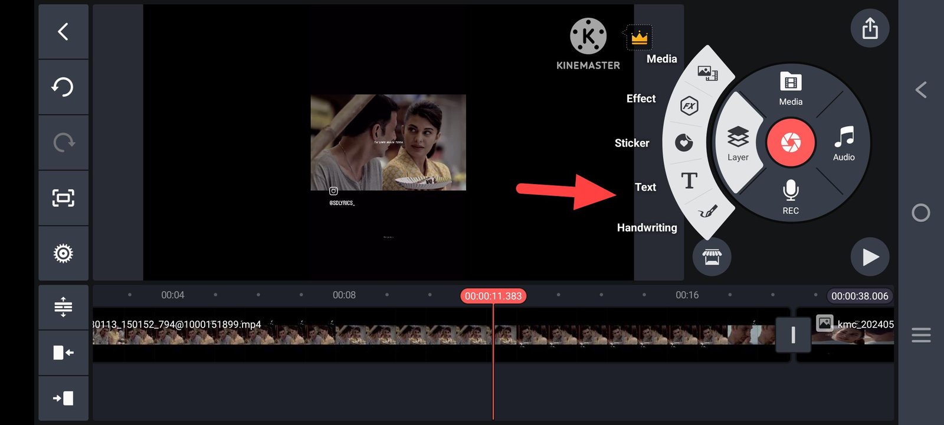Open project settings gear
The width and height of the screenshot is (944, 425).
[63, 253]
